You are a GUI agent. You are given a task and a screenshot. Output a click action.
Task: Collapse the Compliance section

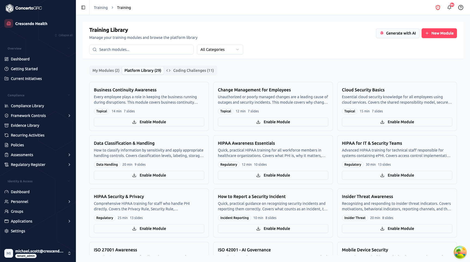69,95
